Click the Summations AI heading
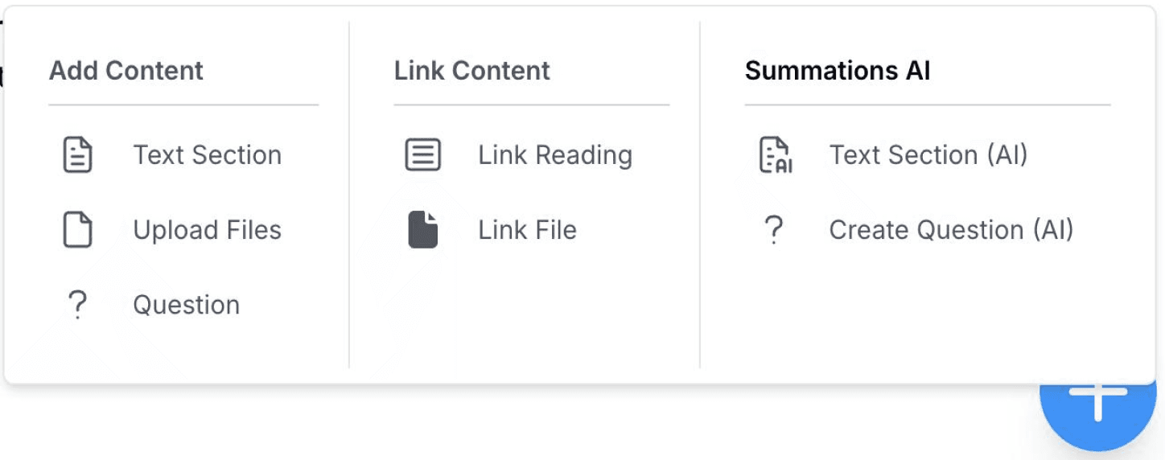This screenshot has height=460, width=1165. coord(838,71)
